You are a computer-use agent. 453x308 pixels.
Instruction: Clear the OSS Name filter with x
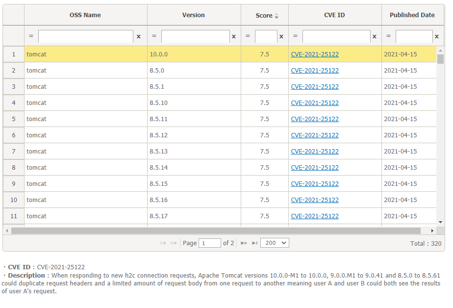(139, 36)
